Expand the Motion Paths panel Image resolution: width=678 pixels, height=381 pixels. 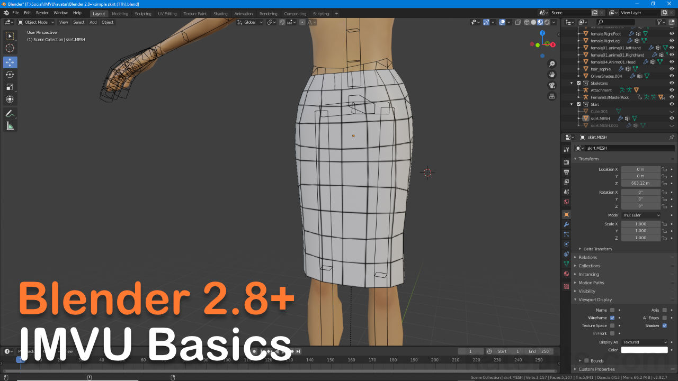591,283
